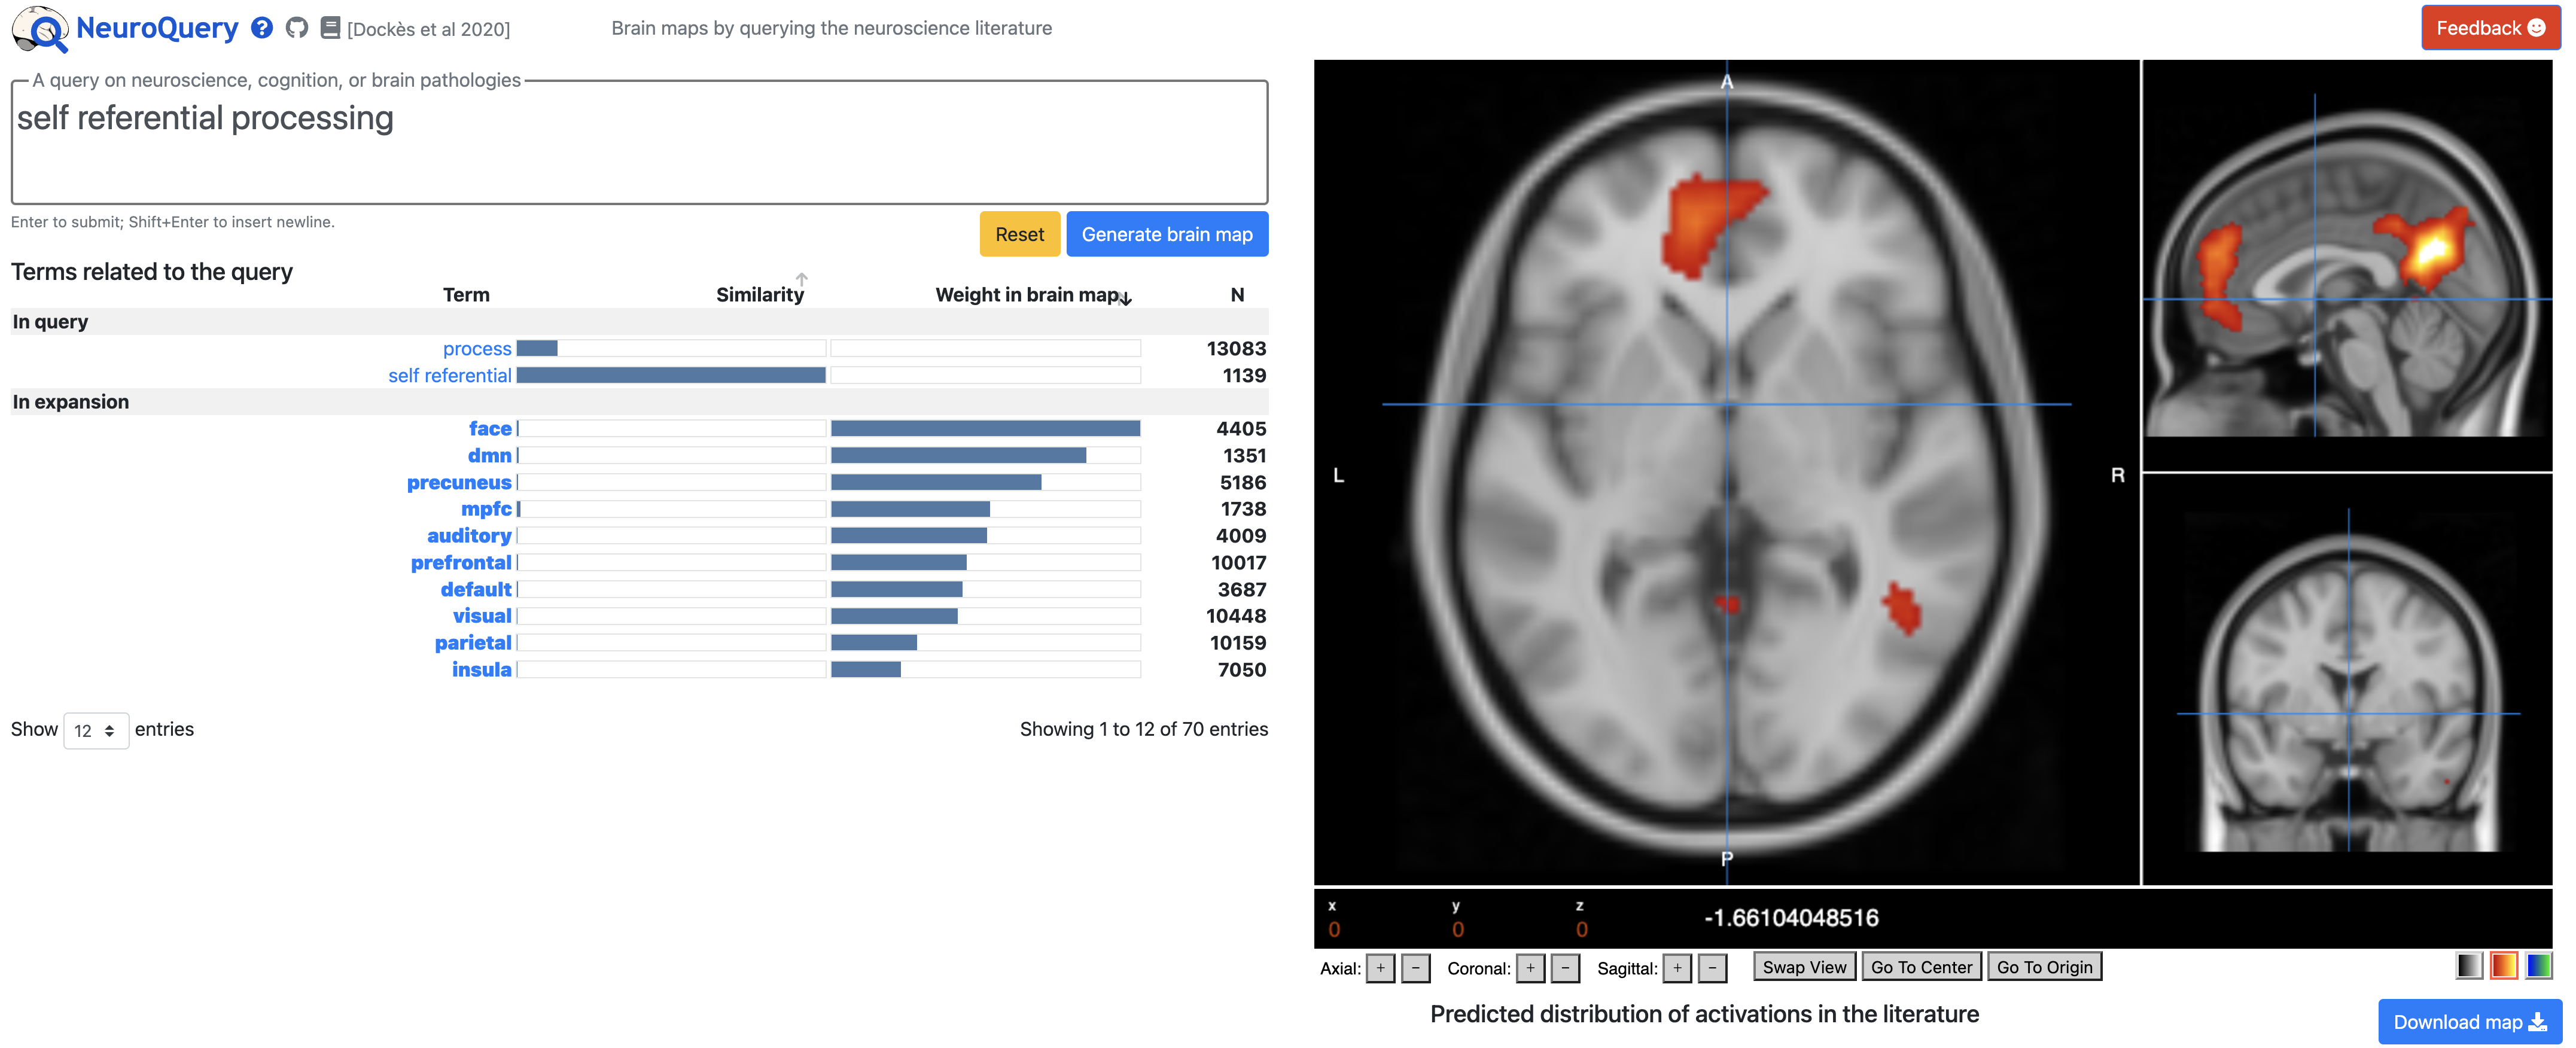Increase Axial slice with plus button
This screenshot has width=2576, height=1048.
(x=1380, y=968)
